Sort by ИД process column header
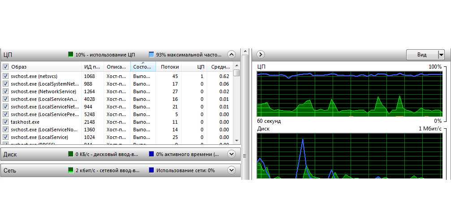 pos(92,67)
